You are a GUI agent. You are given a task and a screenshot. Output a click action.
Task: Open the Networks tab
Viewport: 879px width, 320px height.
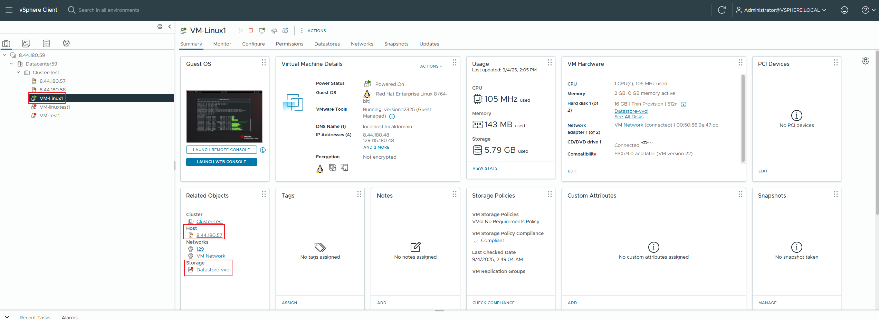tap(362, 44)
